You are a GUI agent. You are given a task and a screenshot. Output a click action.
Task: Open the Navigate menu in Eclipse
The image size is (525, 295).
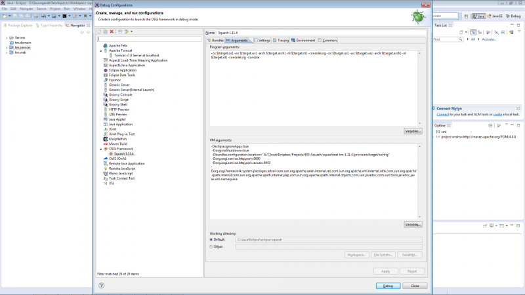pos(26,9)
